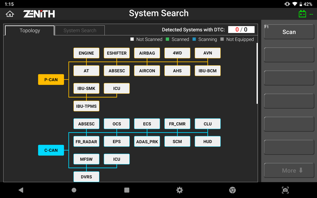Switch to the System Search tab
317x198 pixels.
pyautogui.click(x=80, y=31)
